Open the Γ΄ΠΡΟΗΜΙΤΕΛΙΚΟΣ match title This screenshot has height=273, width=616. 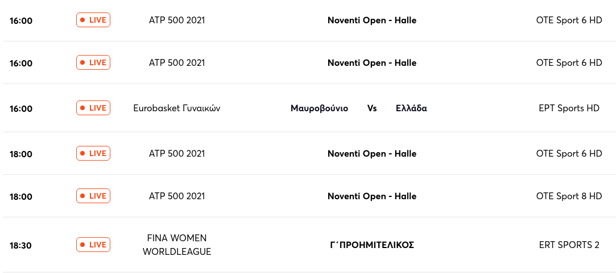click(x=372, y=245)
